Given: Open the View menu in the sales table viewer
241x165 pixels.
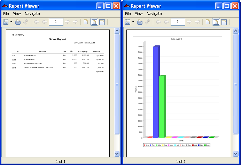Looking at the screenshot, I should tap(17, 14).
